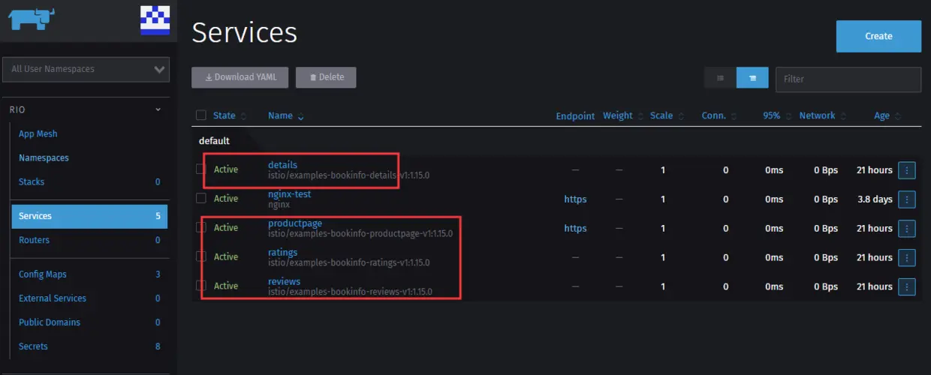
Task: Open the blue checkered user avatar
Action: click(155, 20)
